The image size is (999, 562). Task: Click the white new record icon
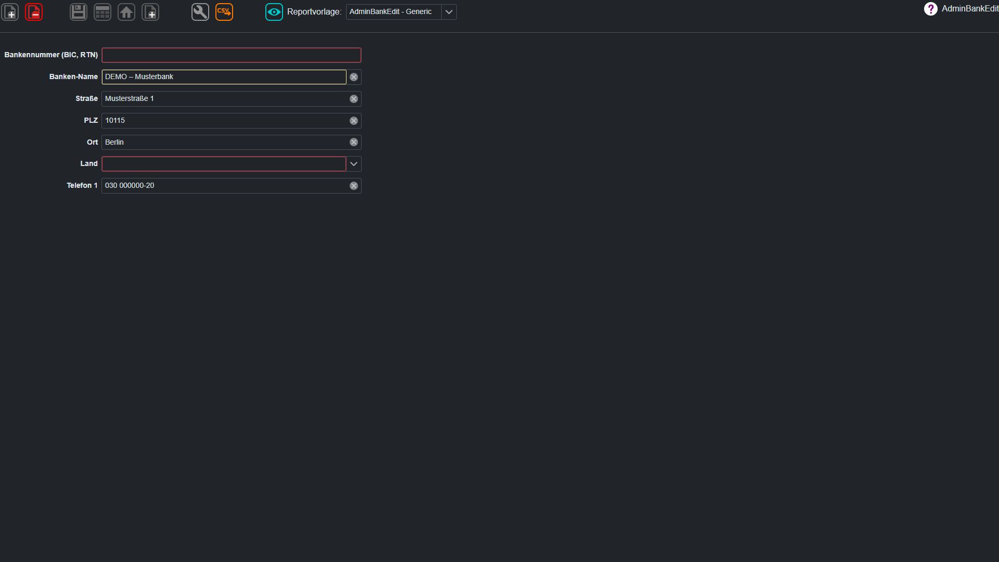tap(10, 12)
